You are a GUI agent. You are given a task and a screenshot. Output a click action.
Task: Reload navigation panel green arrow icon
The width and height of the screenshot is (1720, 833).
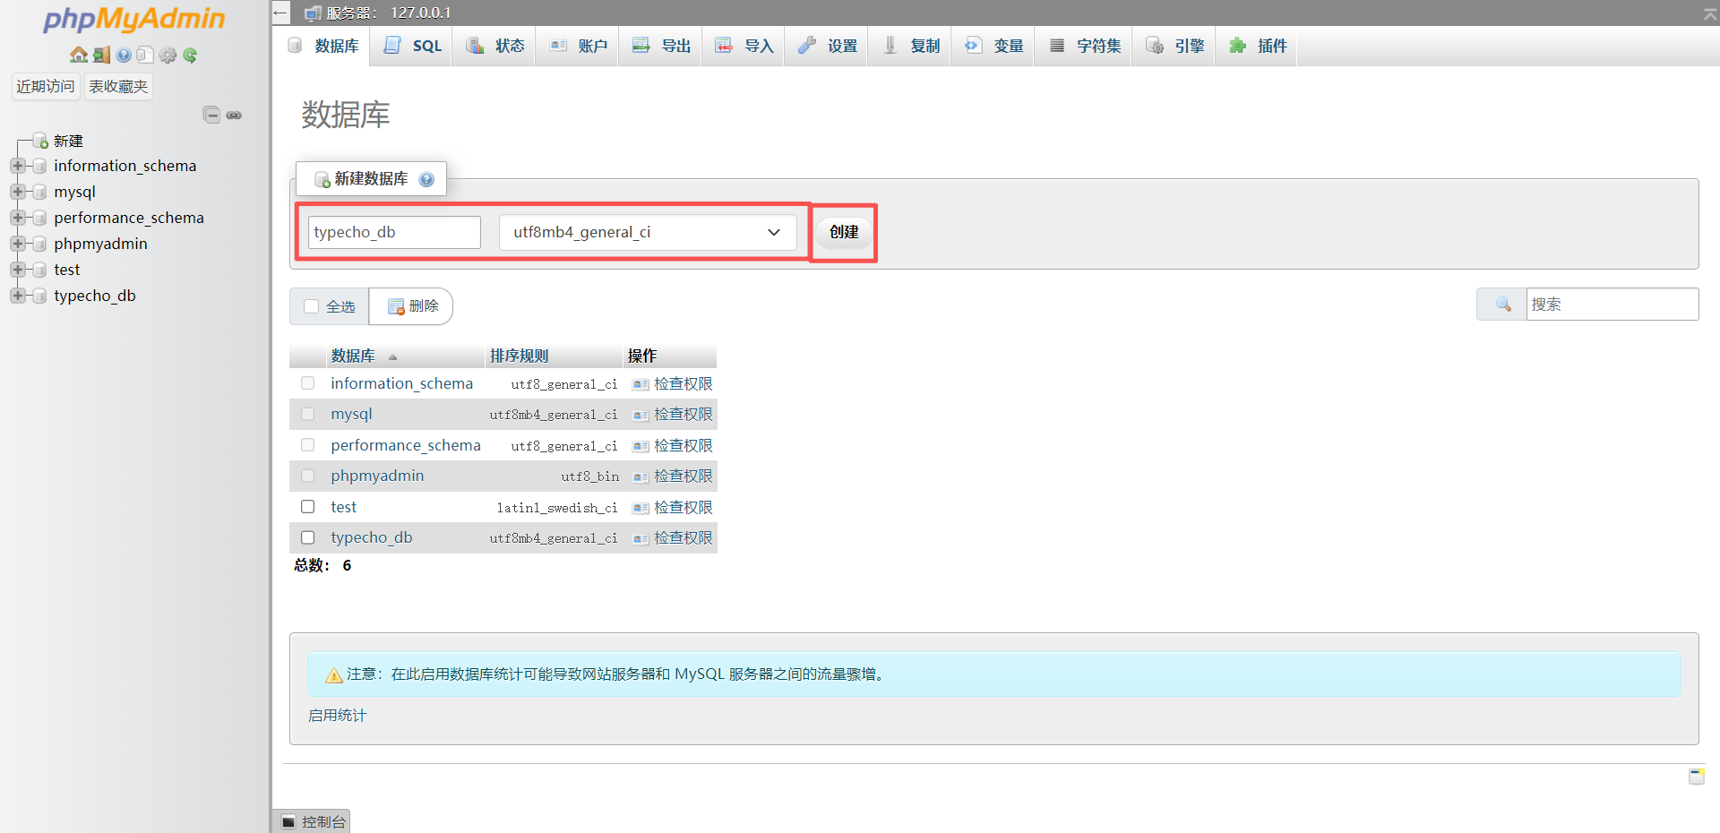(x=190, y=55)
